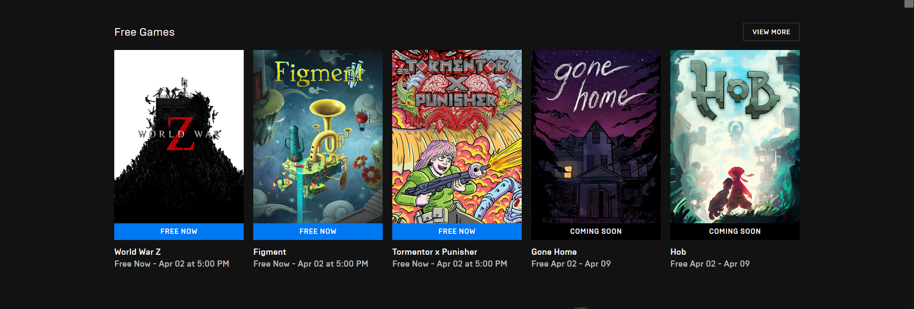Open the Gone Home cover image
This screenshot has height=309, width=914.
pos(596,137)
